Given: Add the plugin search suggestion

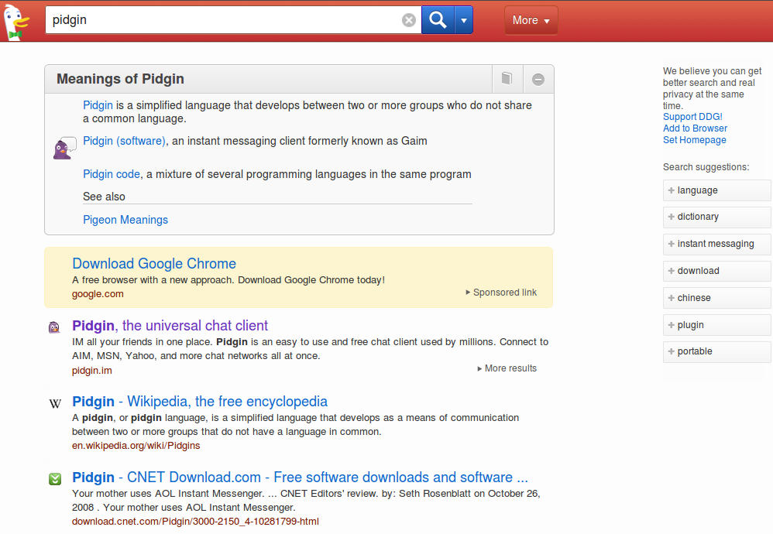Looking at the screenshot, I should tap(716, 325).
